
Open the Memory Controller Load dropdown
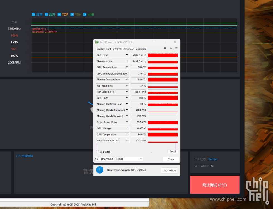point(127,104)
